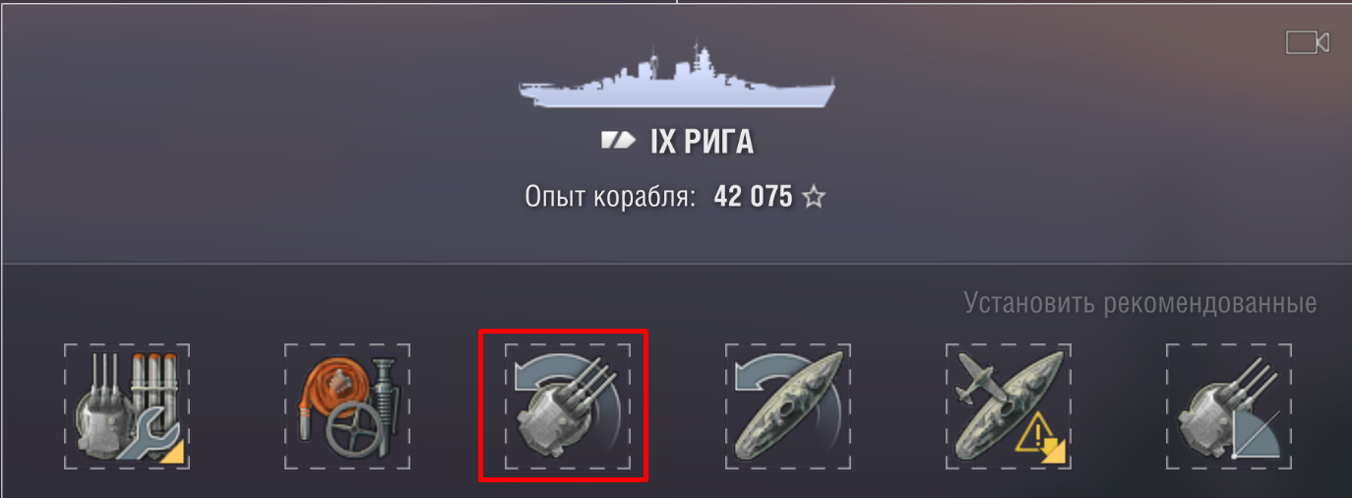
Task: Click the 42 075 experience value
Action: click(753, 197)
